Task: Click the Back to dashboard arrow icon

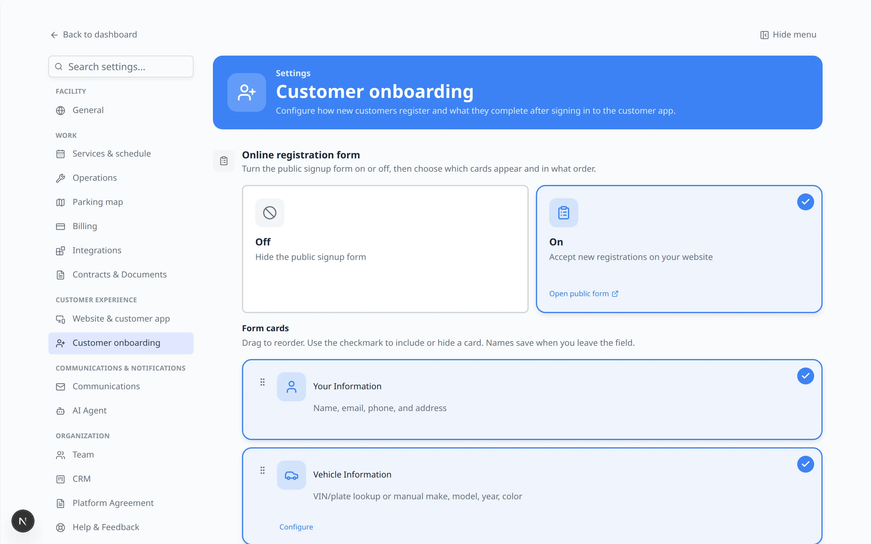Action: pyautogui.click(x=54, y=35)
